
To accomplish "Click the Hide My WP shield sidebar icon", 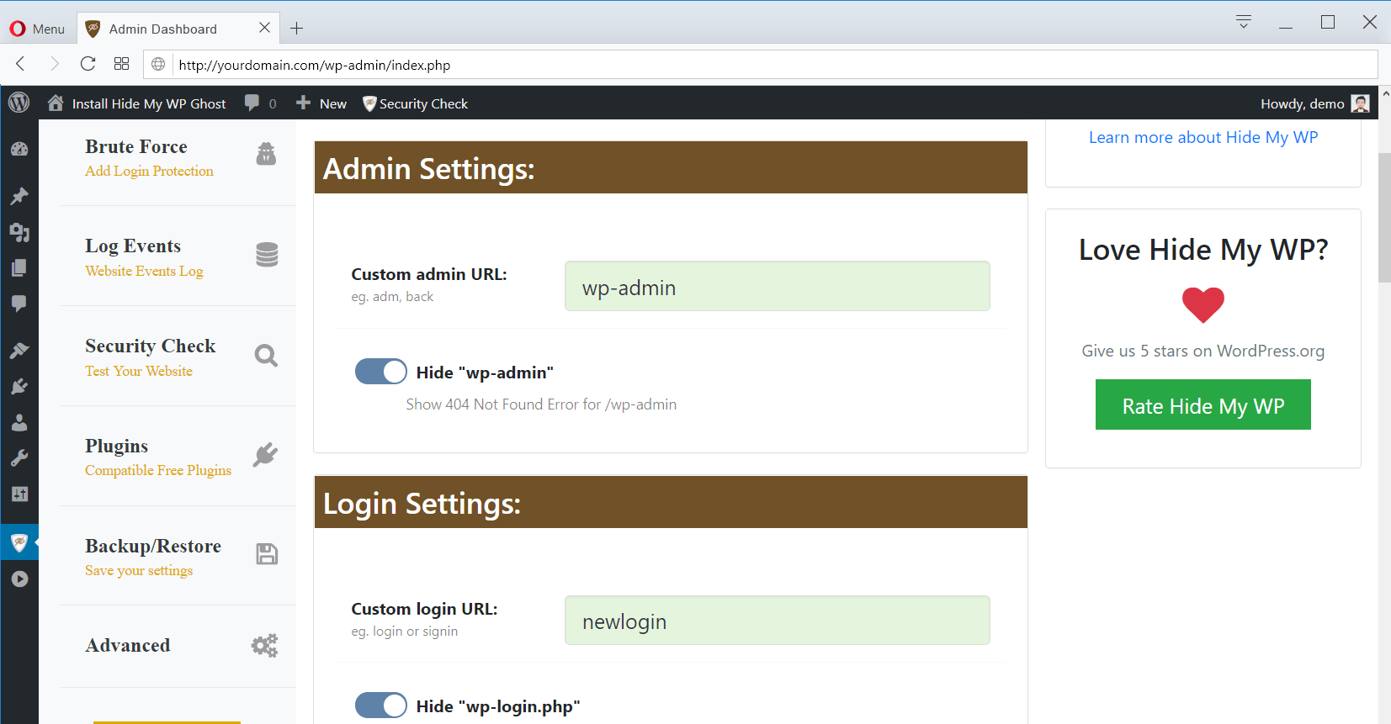I will point(19,543).
